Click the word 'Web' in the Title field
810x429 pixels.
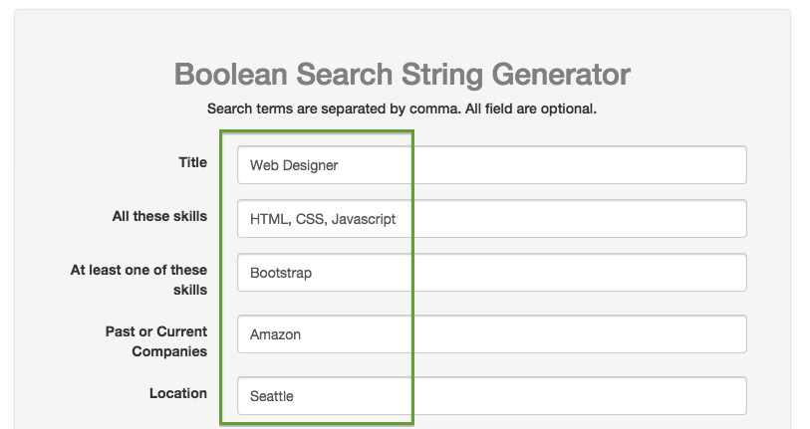(263, 165)
